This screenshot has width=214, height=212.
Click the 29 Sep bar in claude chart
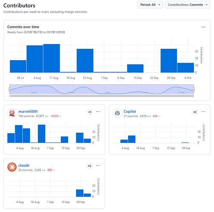coord(80,193)
